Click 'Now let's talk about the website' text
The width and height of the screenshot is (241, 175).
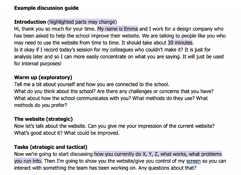(x=50, y=126)
